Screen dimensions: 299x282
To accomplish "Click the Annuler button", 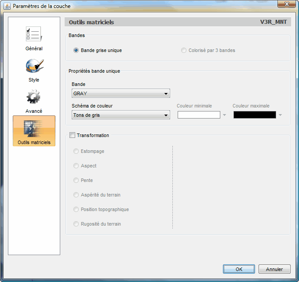I will pos(274,269).
